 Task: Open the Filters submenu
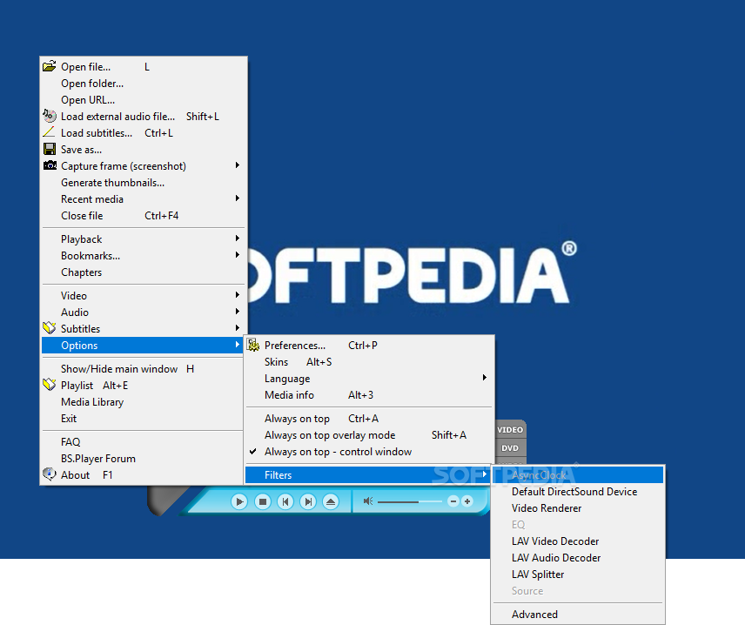pos(369,474)
